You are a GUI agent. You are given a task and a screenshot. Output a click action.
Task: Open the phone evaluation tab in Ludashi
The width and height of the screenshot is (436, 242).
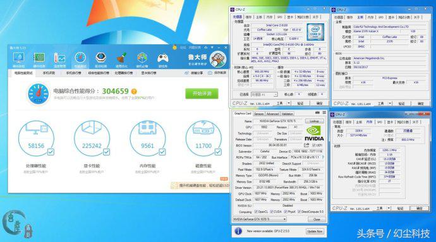49,73
